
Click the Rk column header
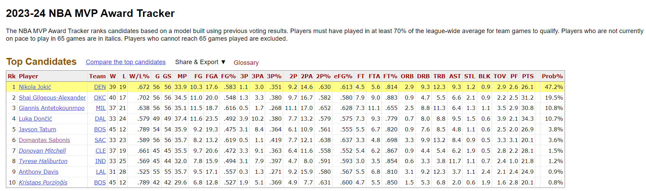(x=12, y=76)
